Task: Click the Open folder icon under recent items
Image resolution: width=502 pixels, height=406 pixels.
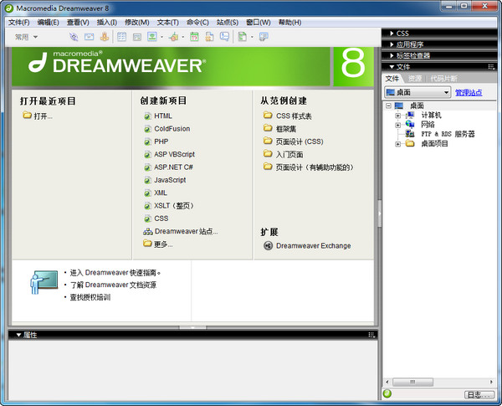Action: [x=27, y=116]
